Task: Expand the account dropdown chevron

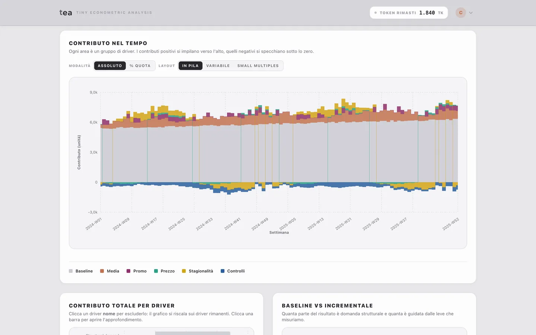Action: (471, 13)
